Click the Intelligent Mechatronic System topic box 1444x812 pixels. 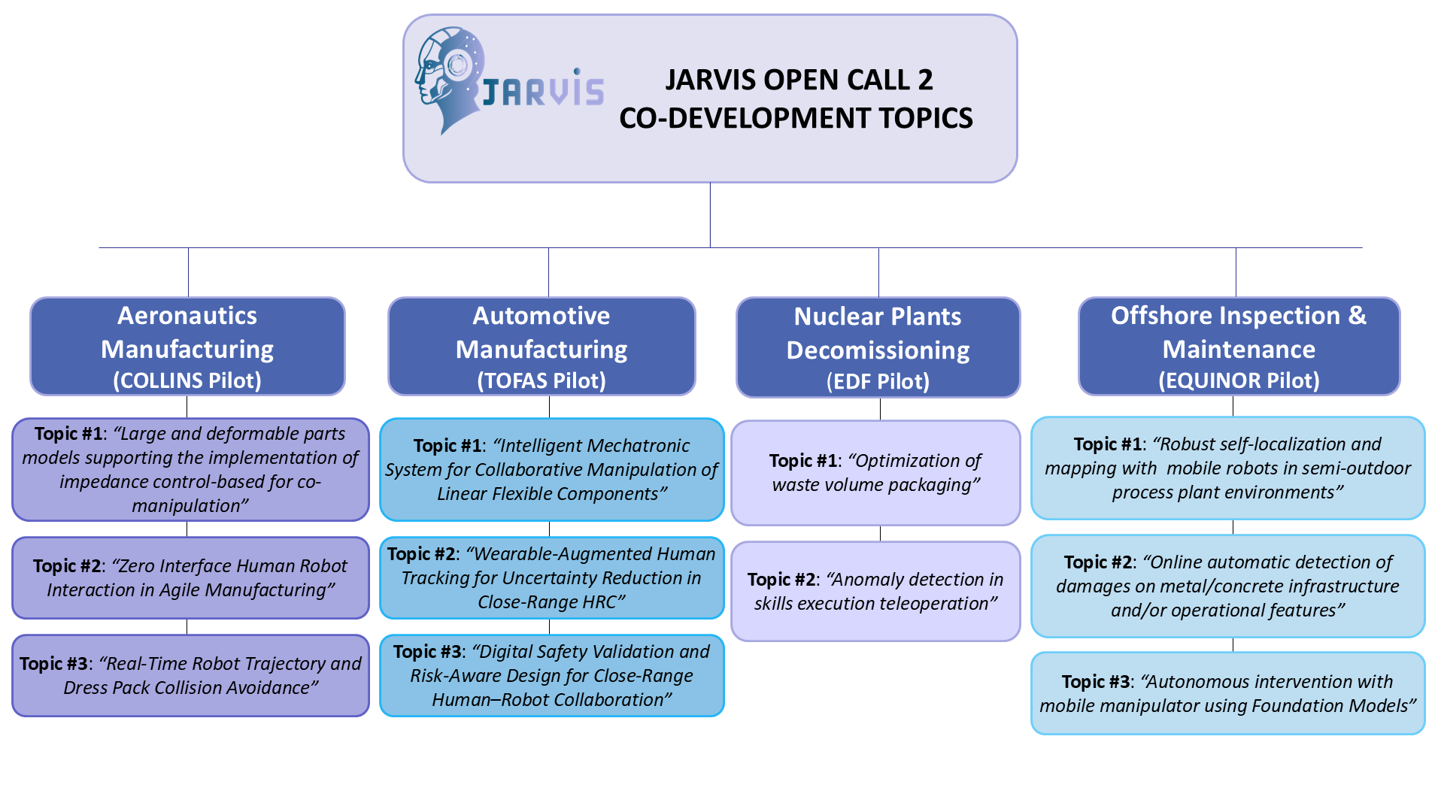point(551,469)
